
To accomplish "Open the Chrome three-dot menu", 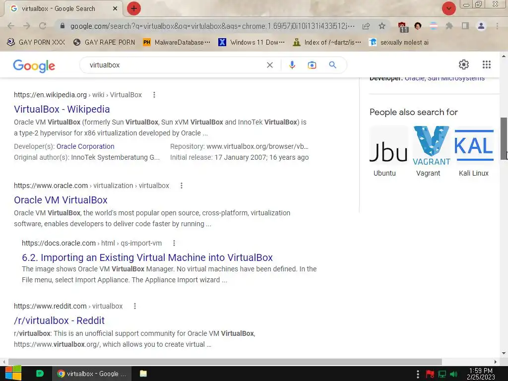I will pyautogui.click(x=497, y=26).
